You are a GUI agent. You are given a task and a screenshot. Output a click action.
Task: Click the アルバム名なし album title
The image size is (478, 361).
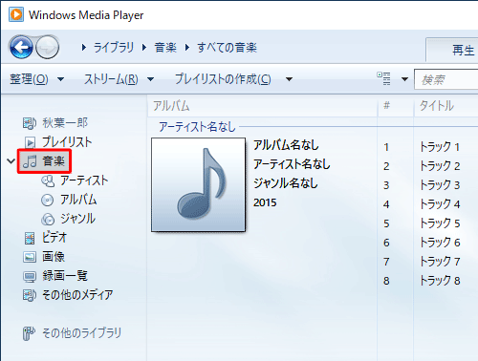(x=286, y=145)
